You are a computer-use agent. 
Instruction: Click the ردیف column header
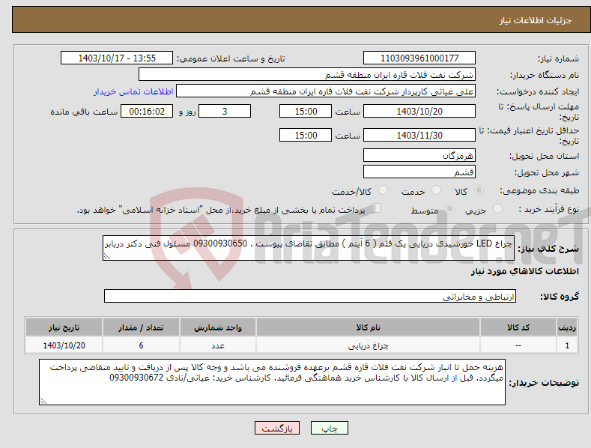click(567, 327)
